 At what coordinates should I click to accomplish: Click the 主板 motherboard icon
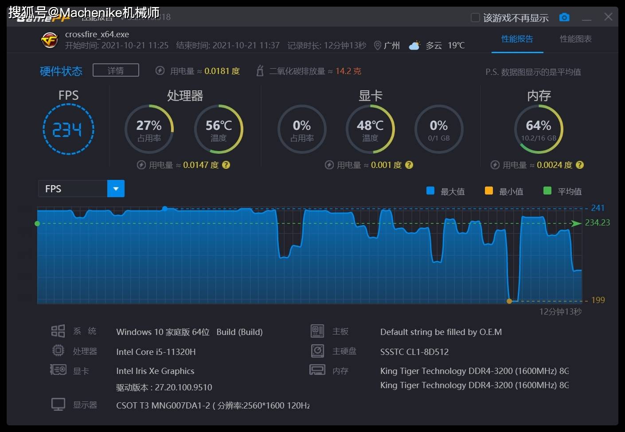coord(317,331)
